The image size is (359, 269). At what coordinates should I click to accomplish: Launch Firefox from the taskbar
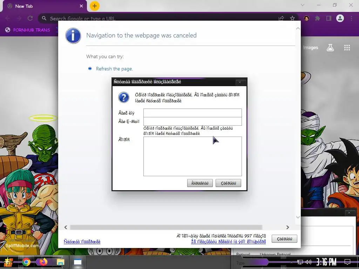pos(43,262)
